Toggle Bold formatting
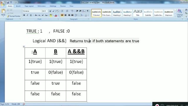Image resolution: width=188 pixels, height=106 pixels. point(24,15)
